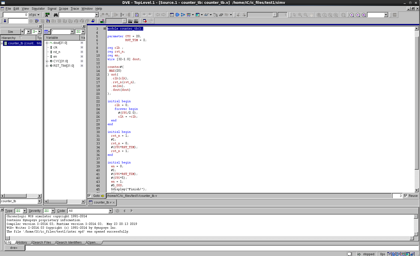Click the breakpoint red-dot toolbar icon
The width and height of the screenshot is (420, 256).
coord(145,21)
